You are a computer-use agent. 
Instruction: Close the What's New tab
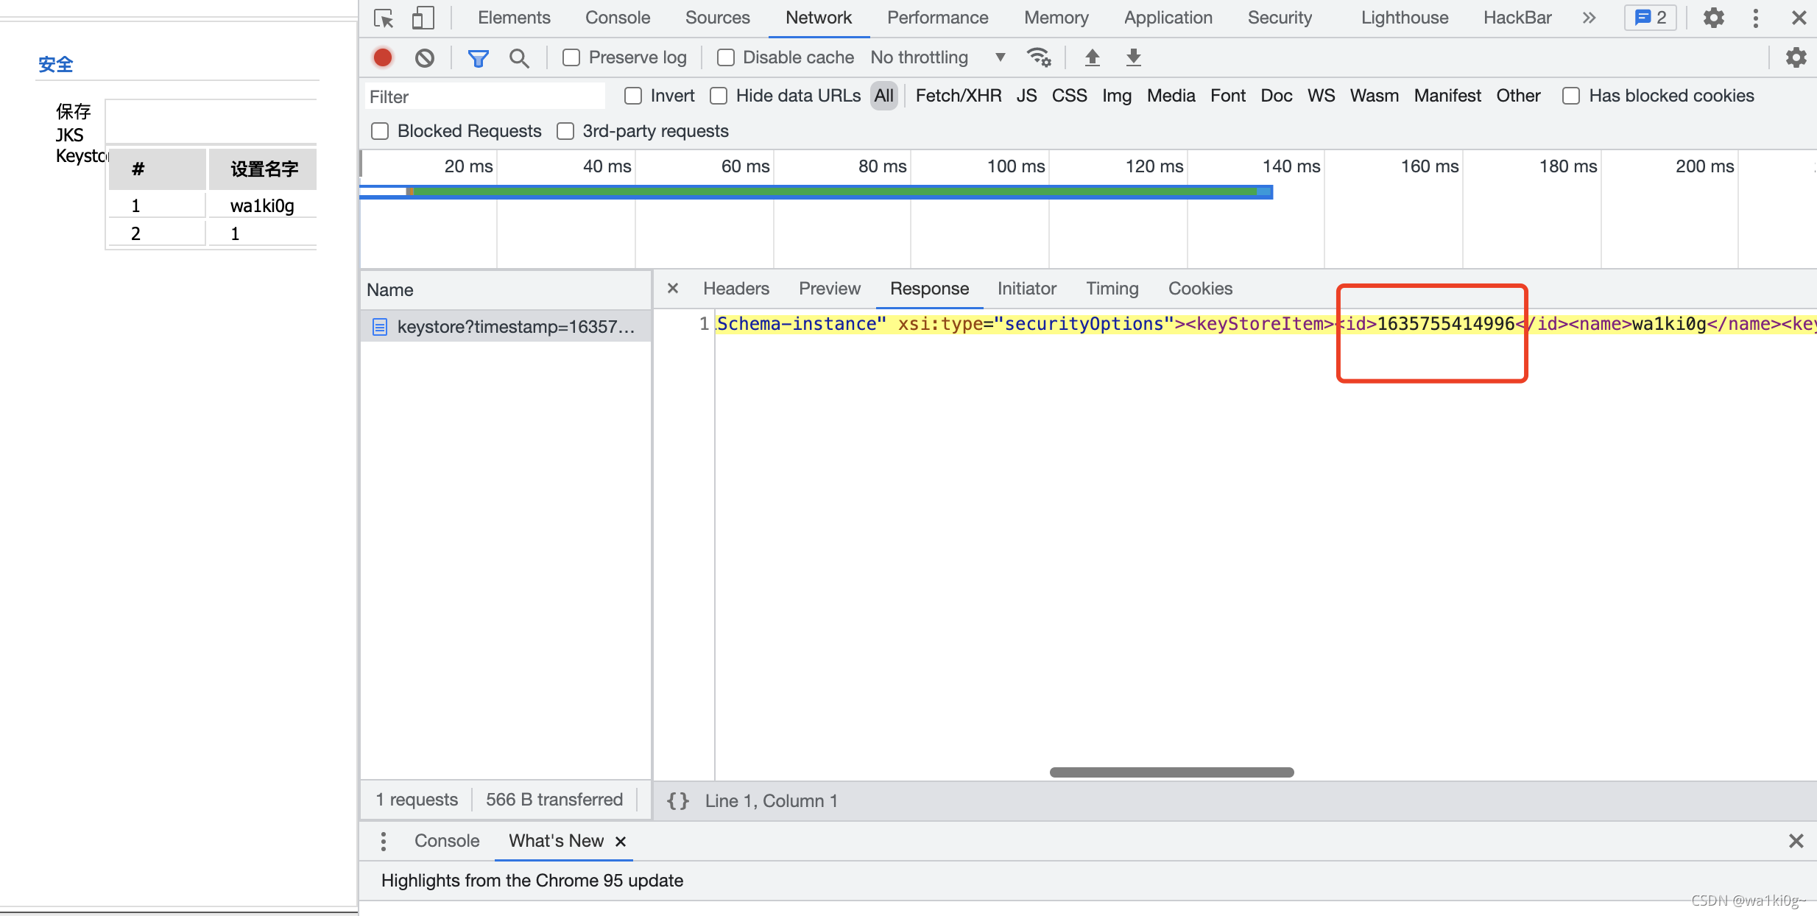tap(621, 842)
